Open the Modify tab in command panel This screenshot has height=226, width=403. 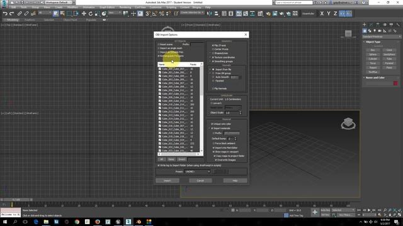371,24
